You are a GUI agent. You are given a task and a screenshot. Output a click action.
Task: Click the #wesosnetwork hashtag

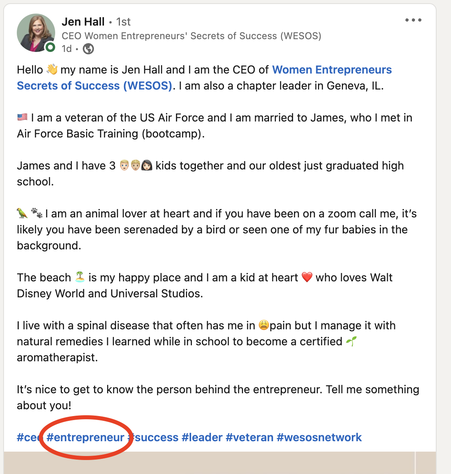tap(319, 437)
